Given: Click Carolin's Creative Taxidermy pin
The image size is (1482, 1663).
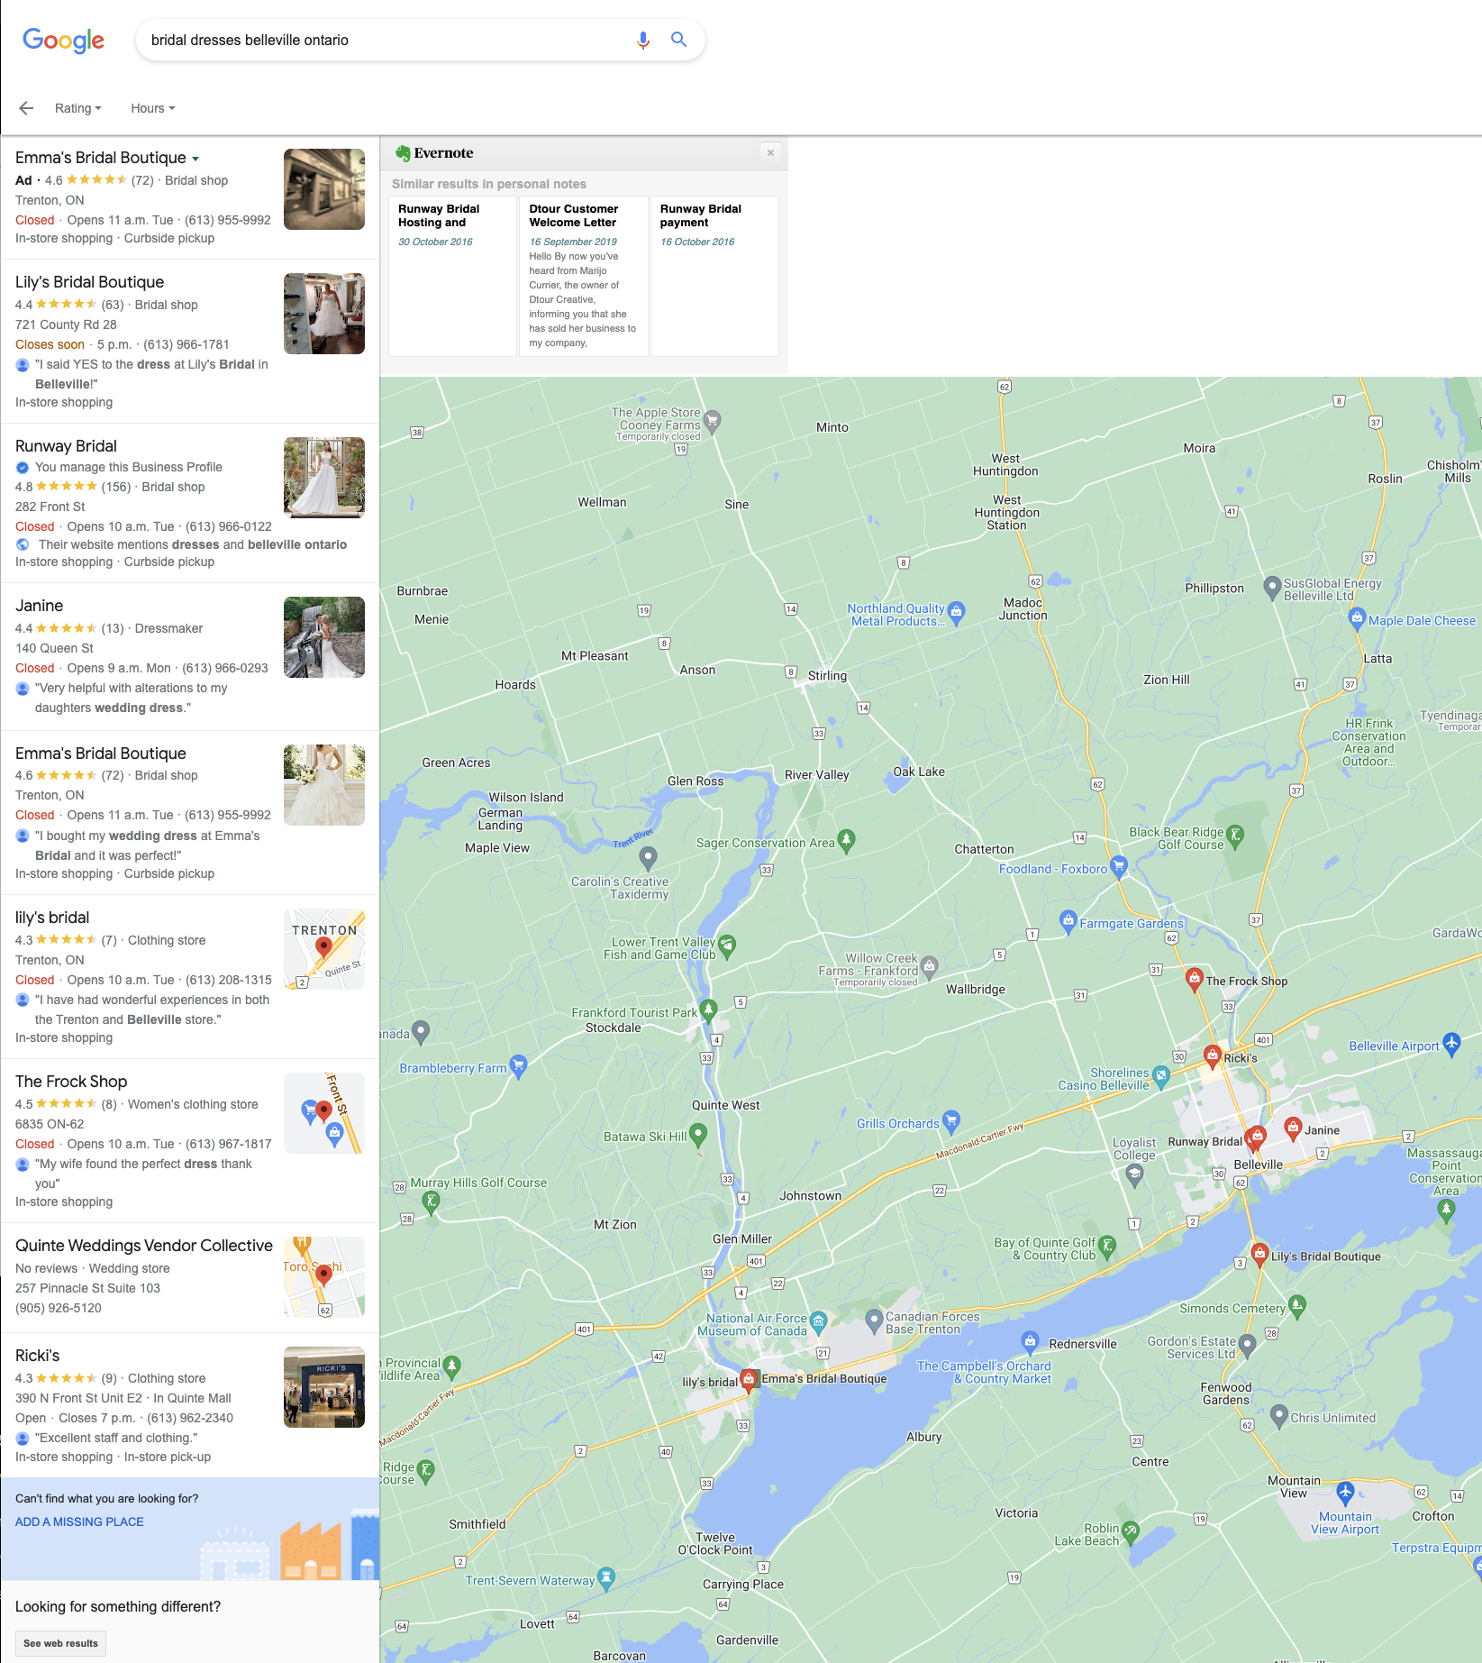Looking at the screenshot, I should pyautogui.click(x=648, y=858).
